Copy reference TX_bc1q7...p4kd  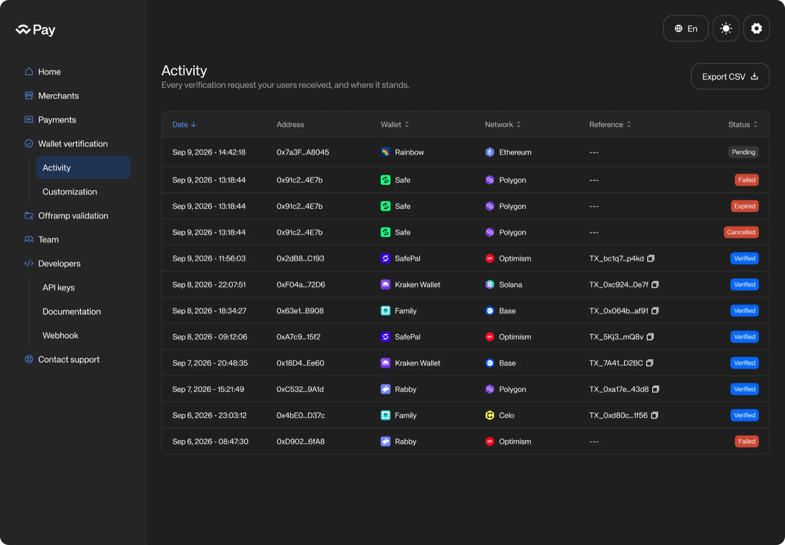651,259
